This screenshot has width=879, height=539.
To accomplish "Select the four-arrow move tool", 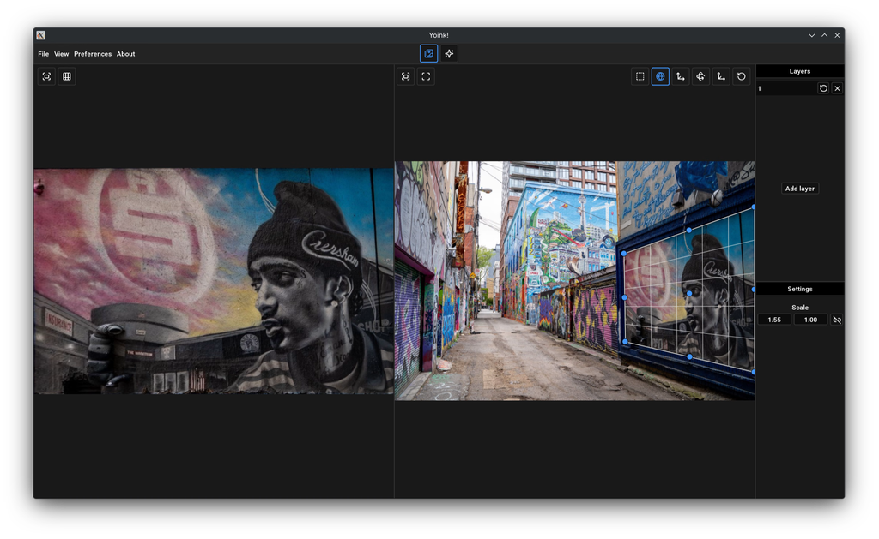I will click(700, 76).
